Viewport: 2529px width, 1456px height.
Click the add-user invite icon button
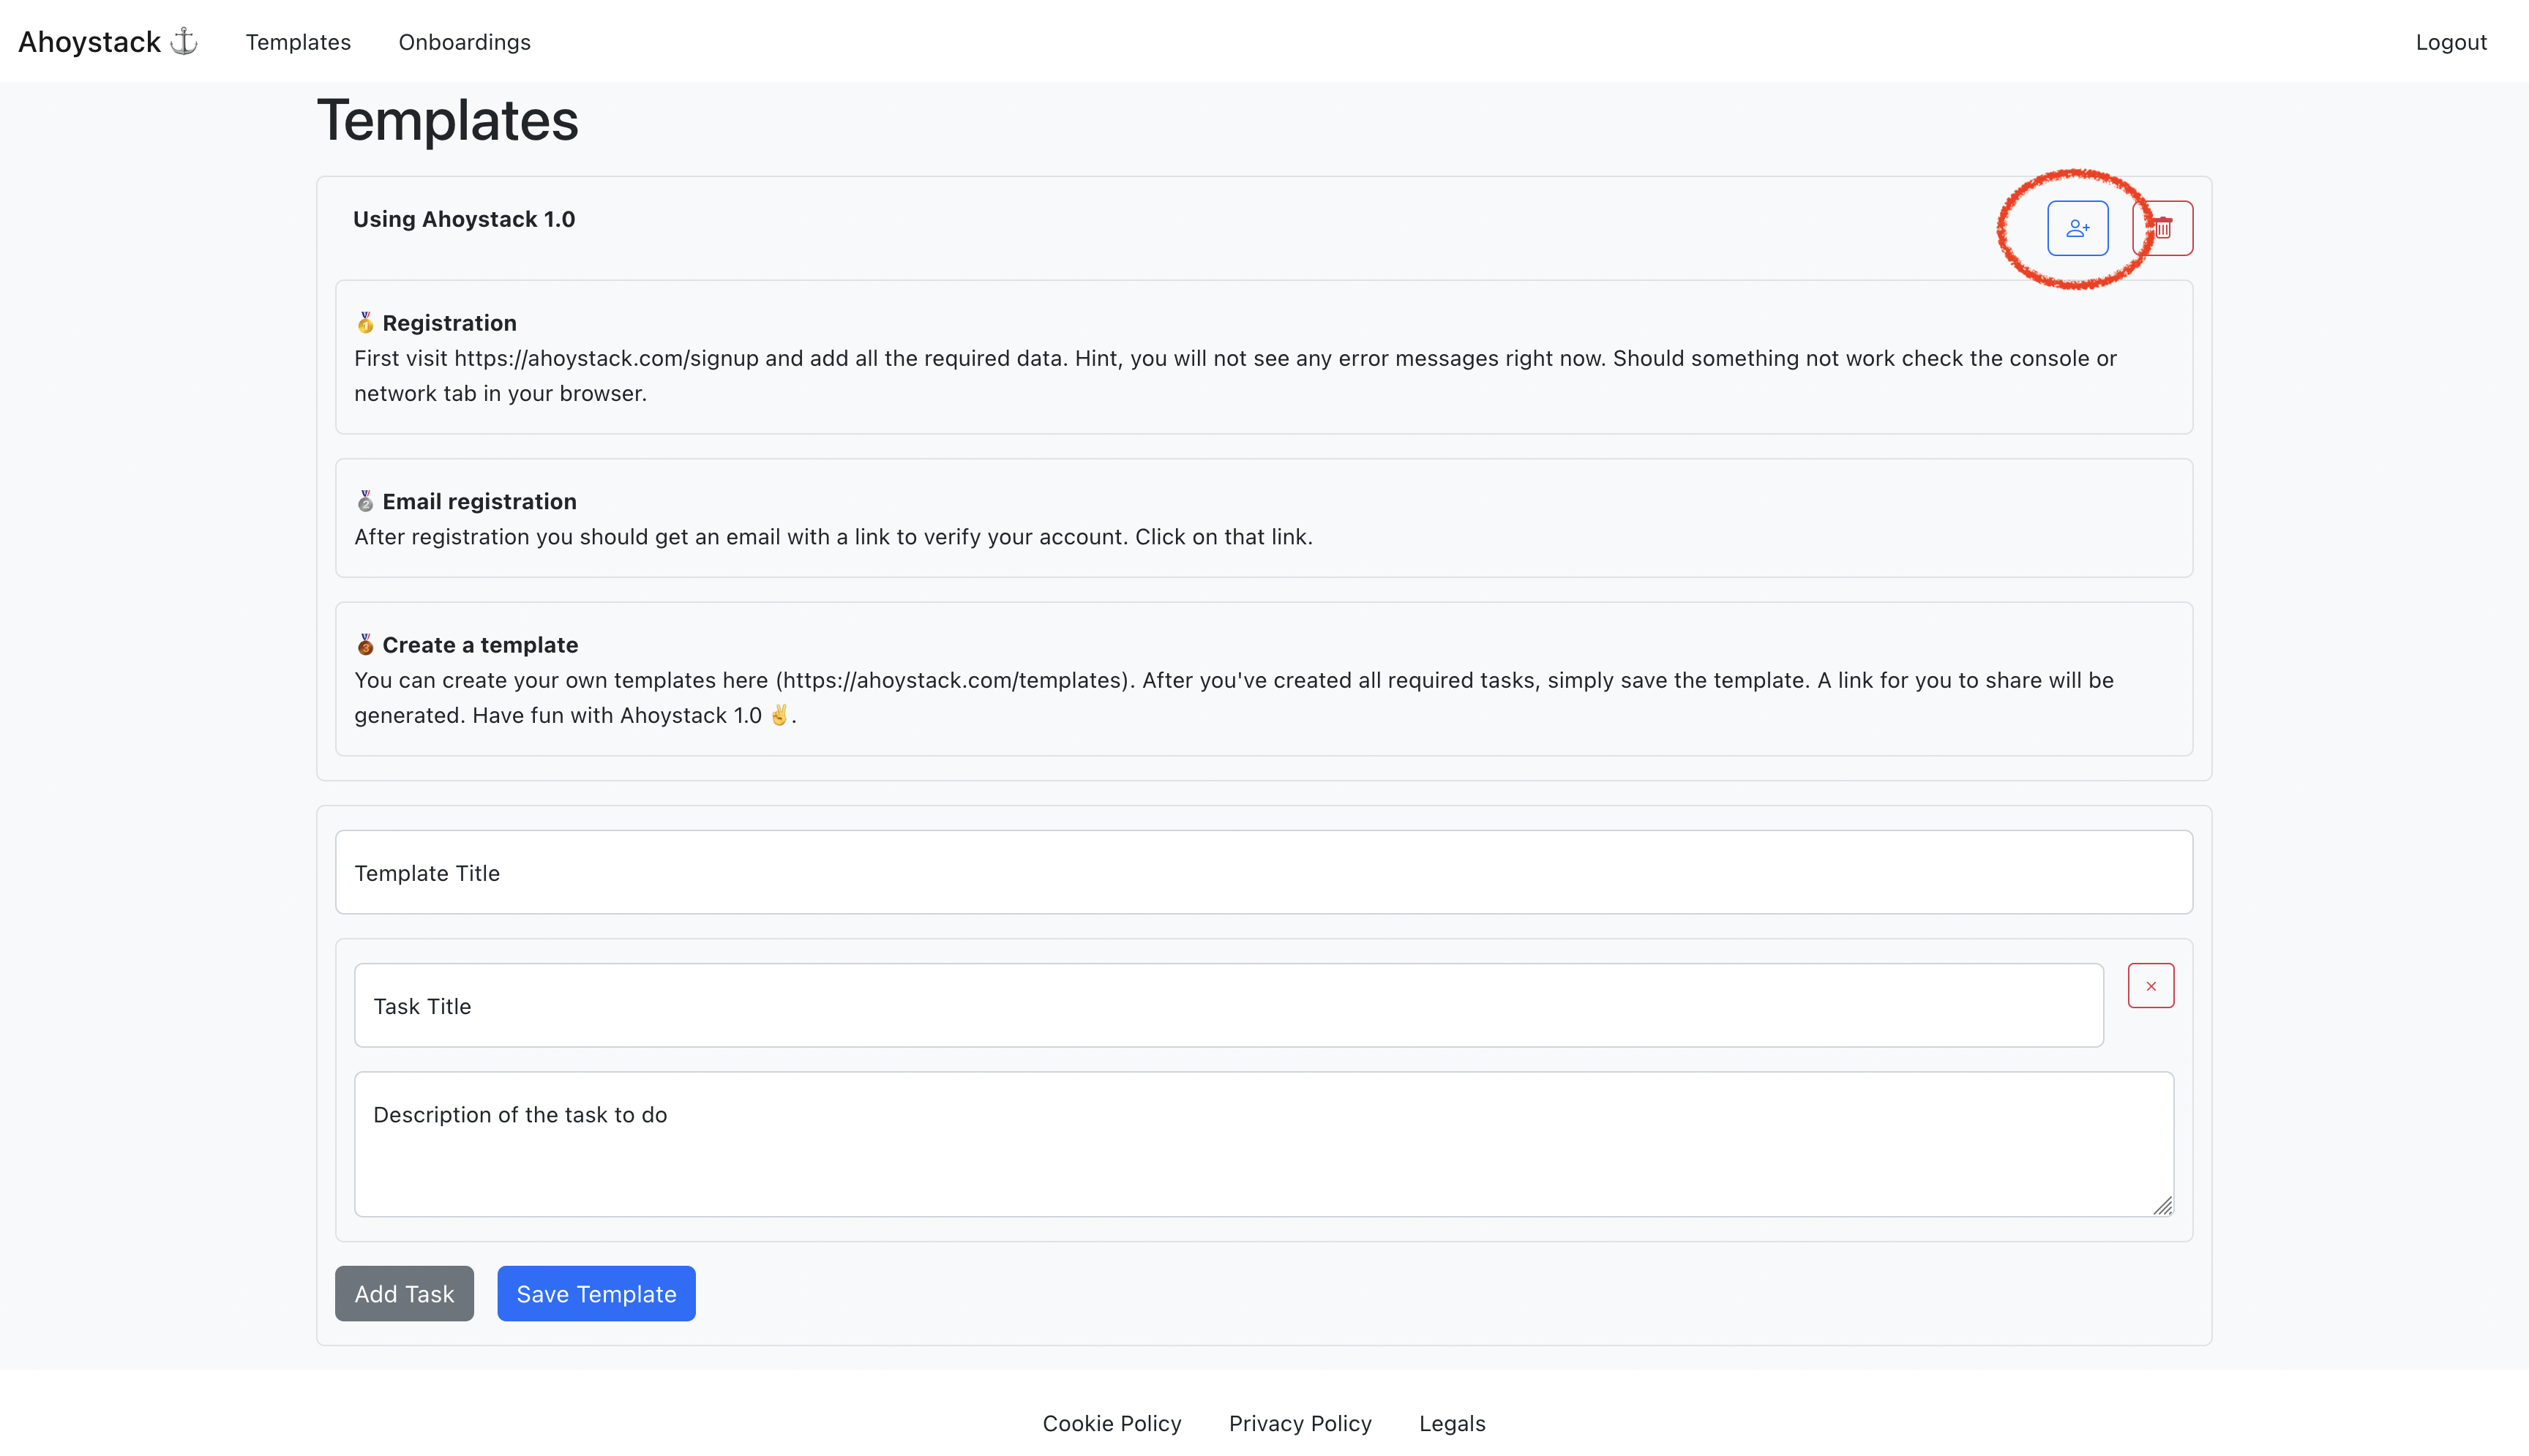click(x=2077, y=228)
